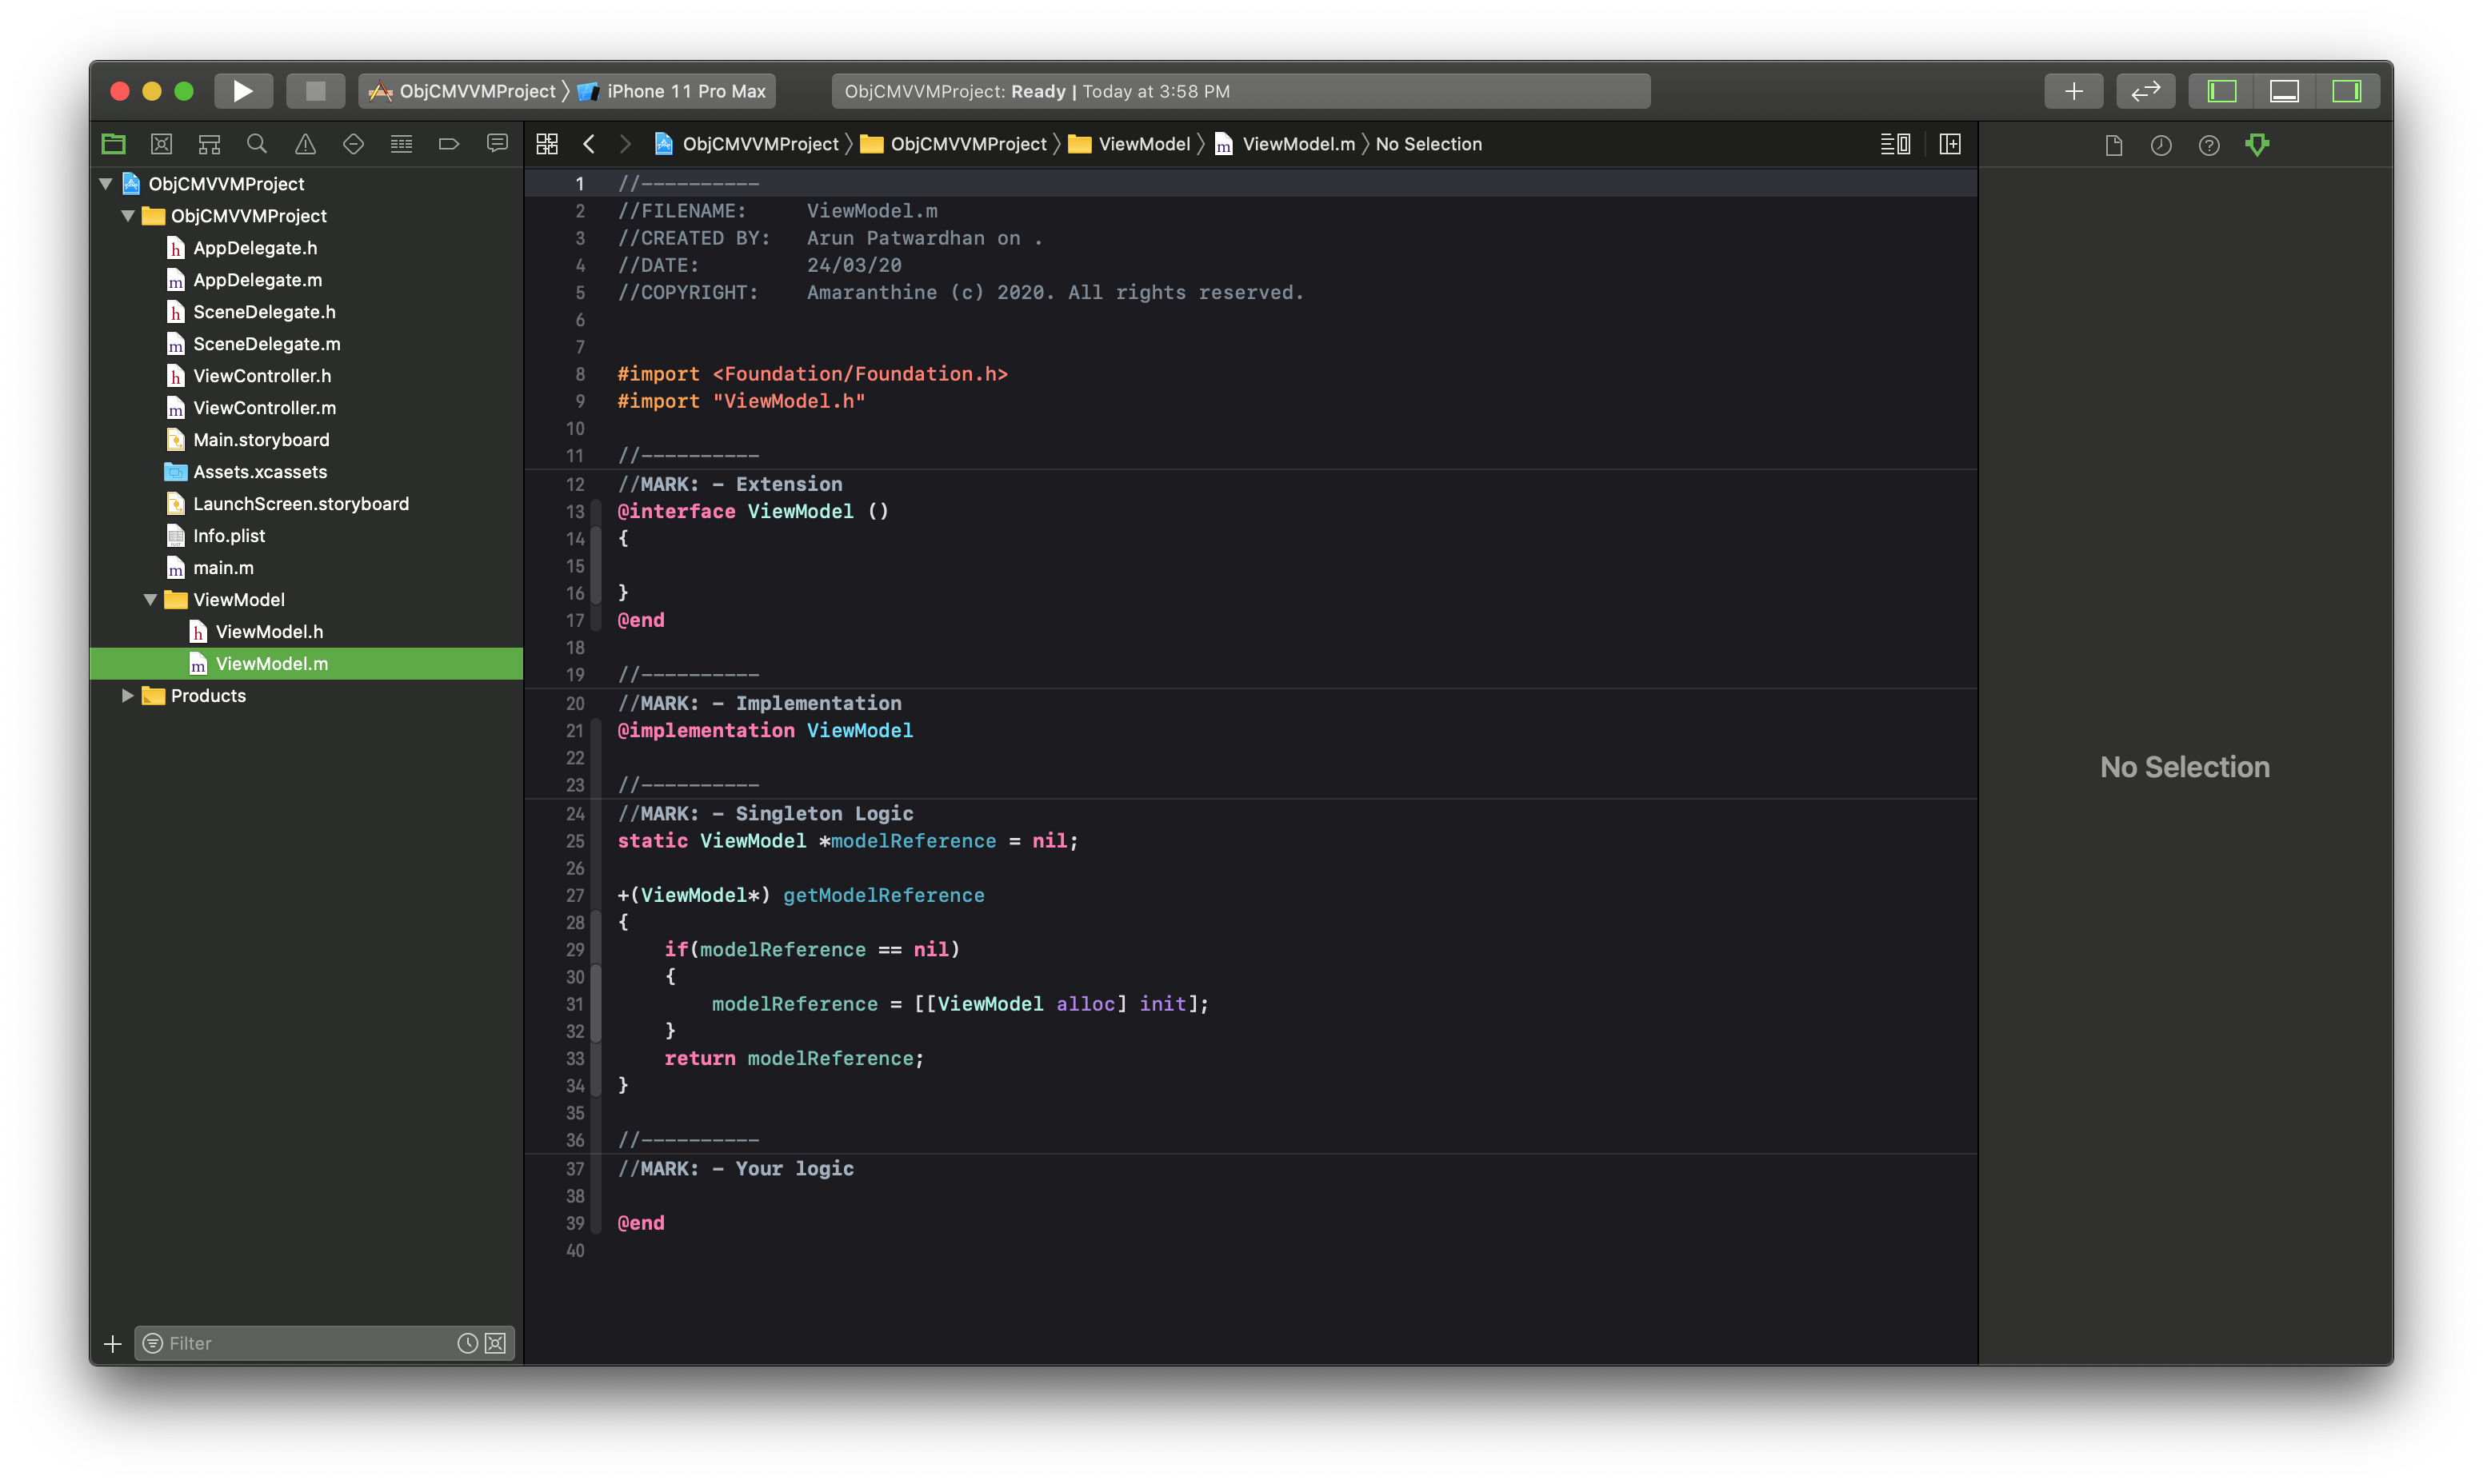Open the iPhone 11 Pro Max destination menu
This screenshot has height=1484, width=2483.
686,91
